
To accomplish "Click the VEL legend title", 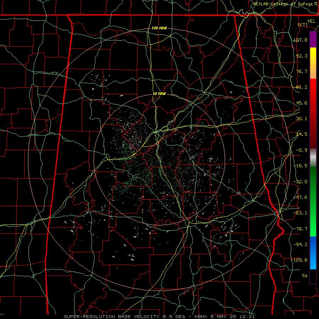I will pos(311,21).
